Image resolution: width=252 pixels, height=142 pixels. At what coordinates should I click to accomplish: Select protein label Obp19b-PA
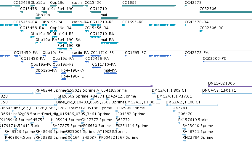[46, 70]
